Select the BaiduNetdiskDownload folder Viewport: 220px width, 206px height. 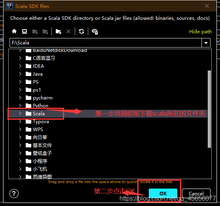coord(56,50)
